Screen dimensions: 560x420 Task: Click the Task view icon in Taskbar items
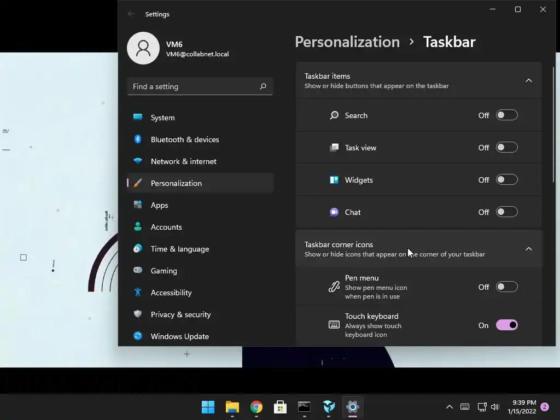(x=334, y=148)
